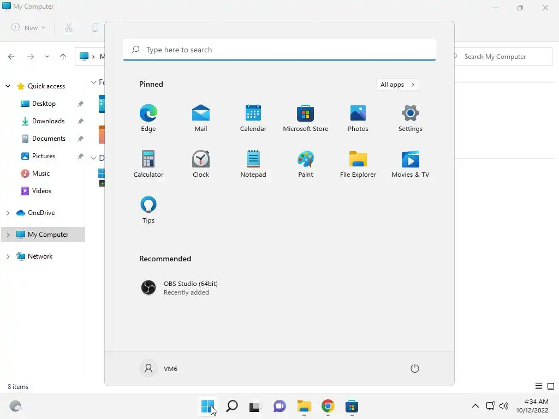The image size is (559, 419).
Task: Open Chat app on taskbar
Action: click(279, 406)
